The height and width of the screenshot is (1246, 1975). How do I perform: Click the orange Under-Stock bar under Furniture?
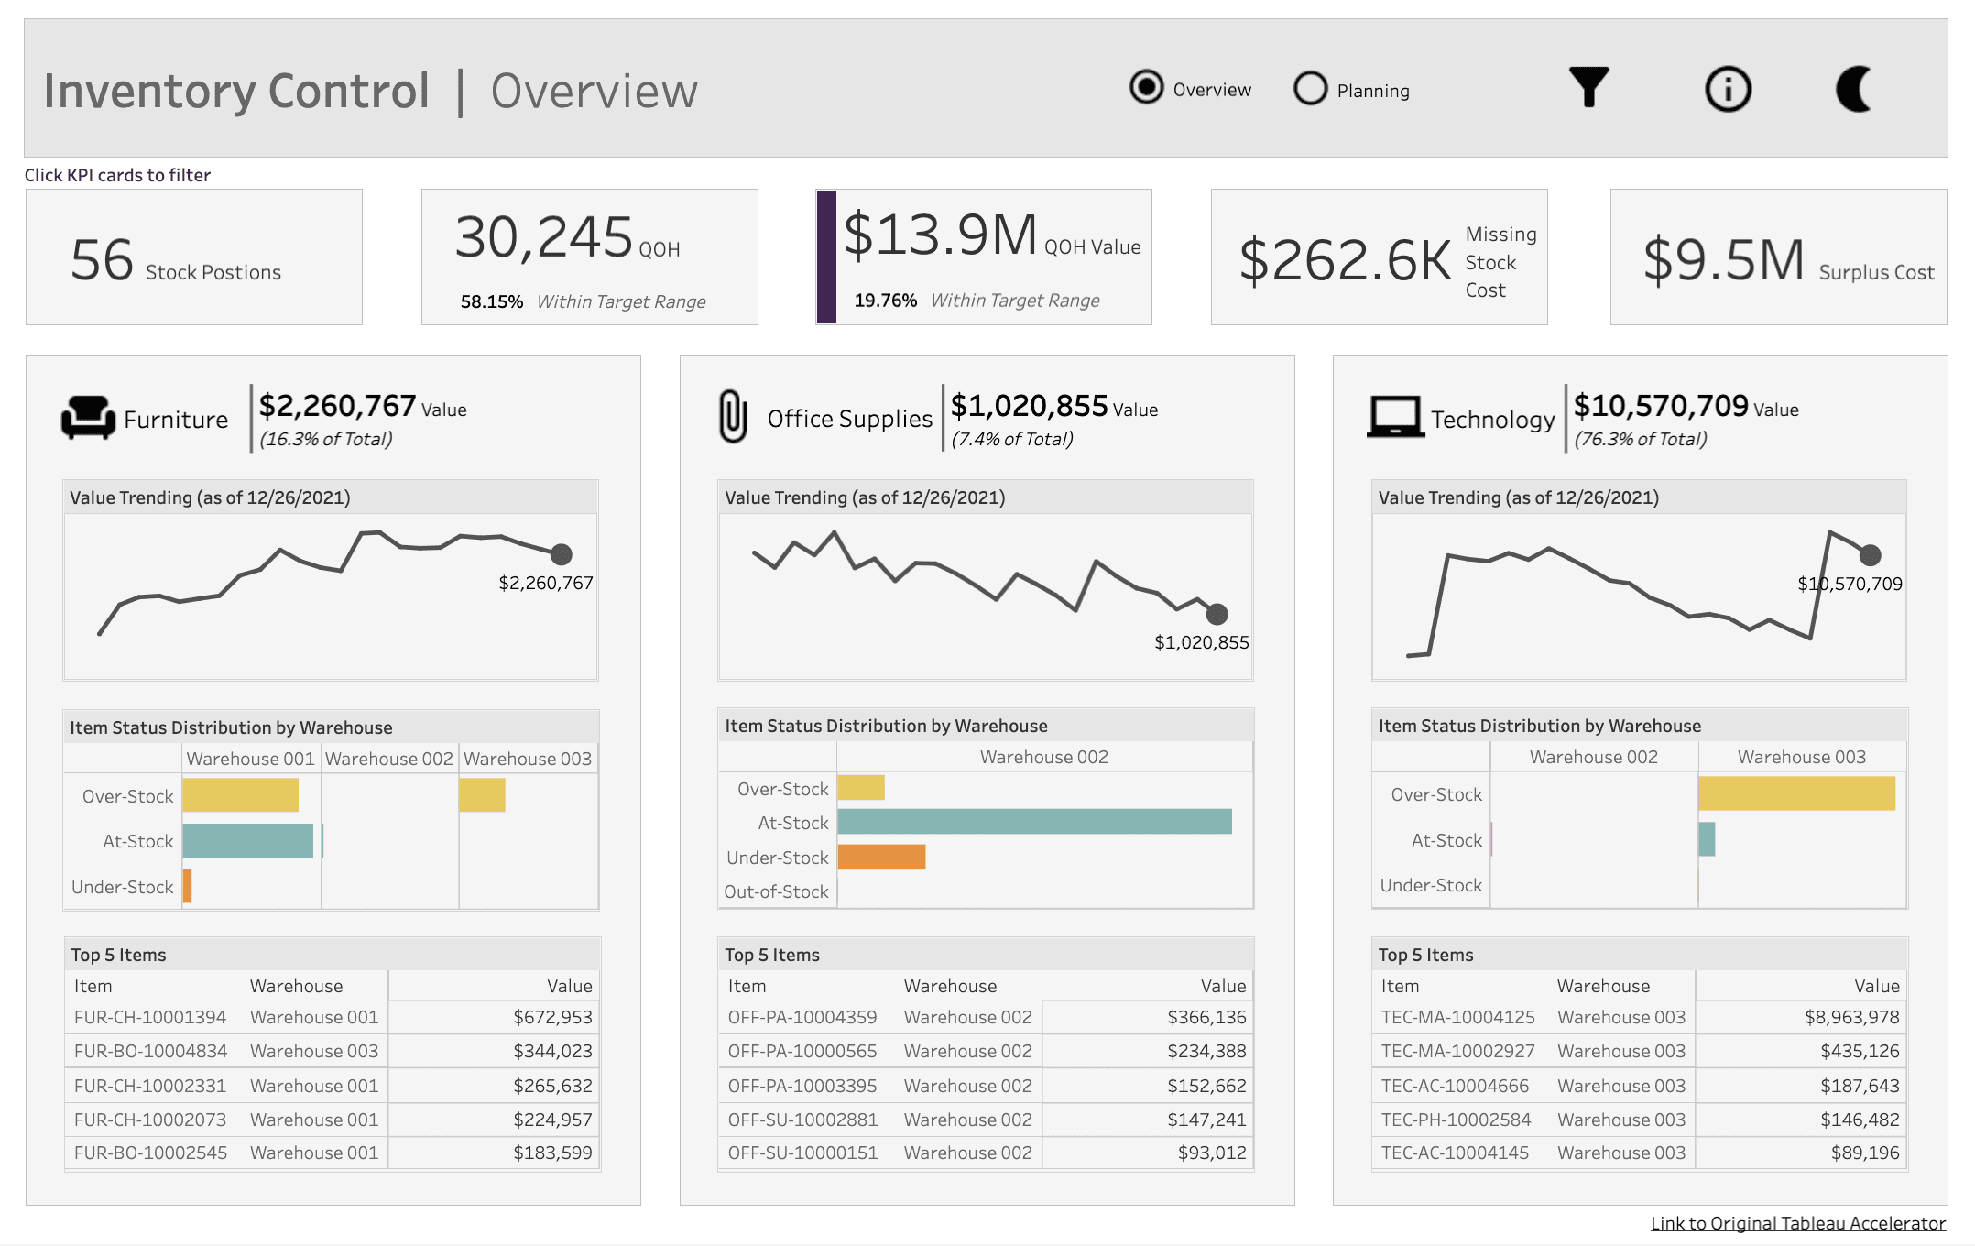click(x=187, y=886)
